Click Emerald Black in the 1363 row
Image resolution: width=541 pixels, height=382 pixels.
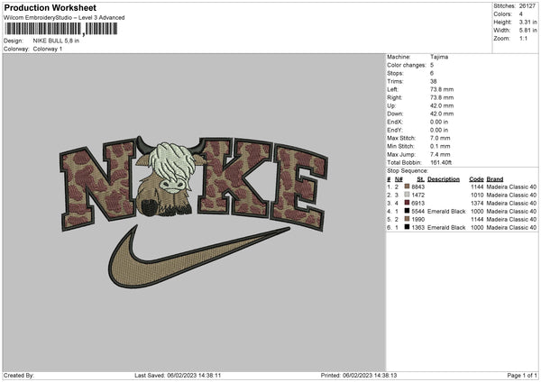tap(446, 228)
